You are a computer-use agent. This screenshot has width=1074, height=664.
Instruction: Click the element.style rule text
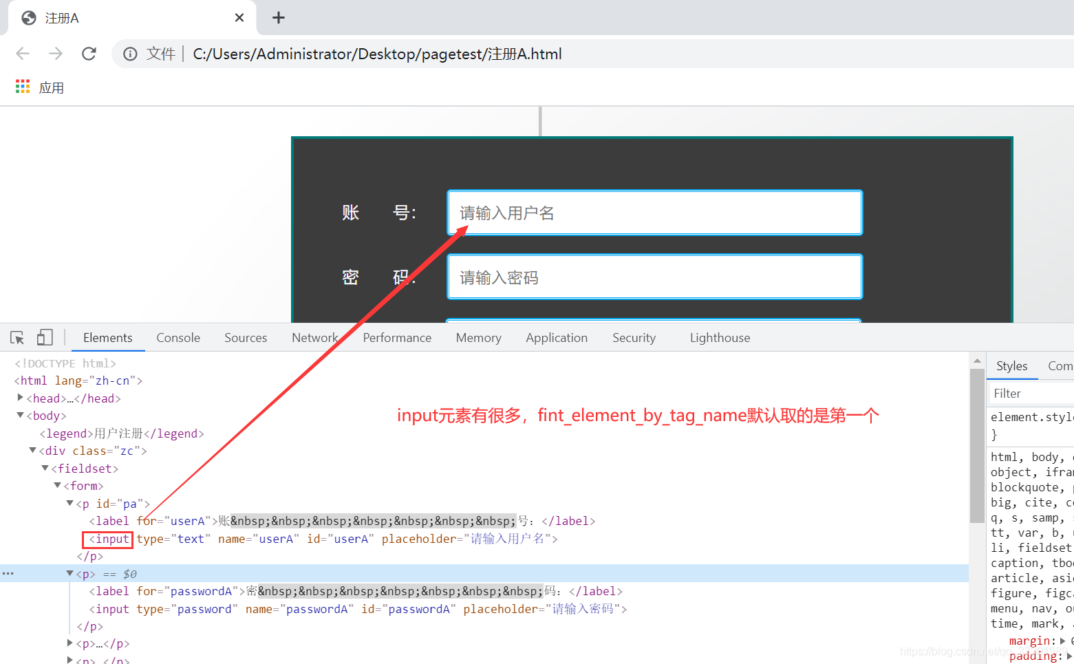coord(1032,417)
